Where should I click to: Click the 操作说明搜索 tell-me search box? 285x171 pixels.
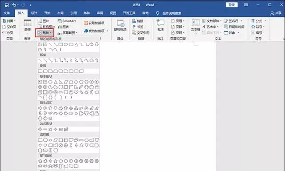pos(172,13)
